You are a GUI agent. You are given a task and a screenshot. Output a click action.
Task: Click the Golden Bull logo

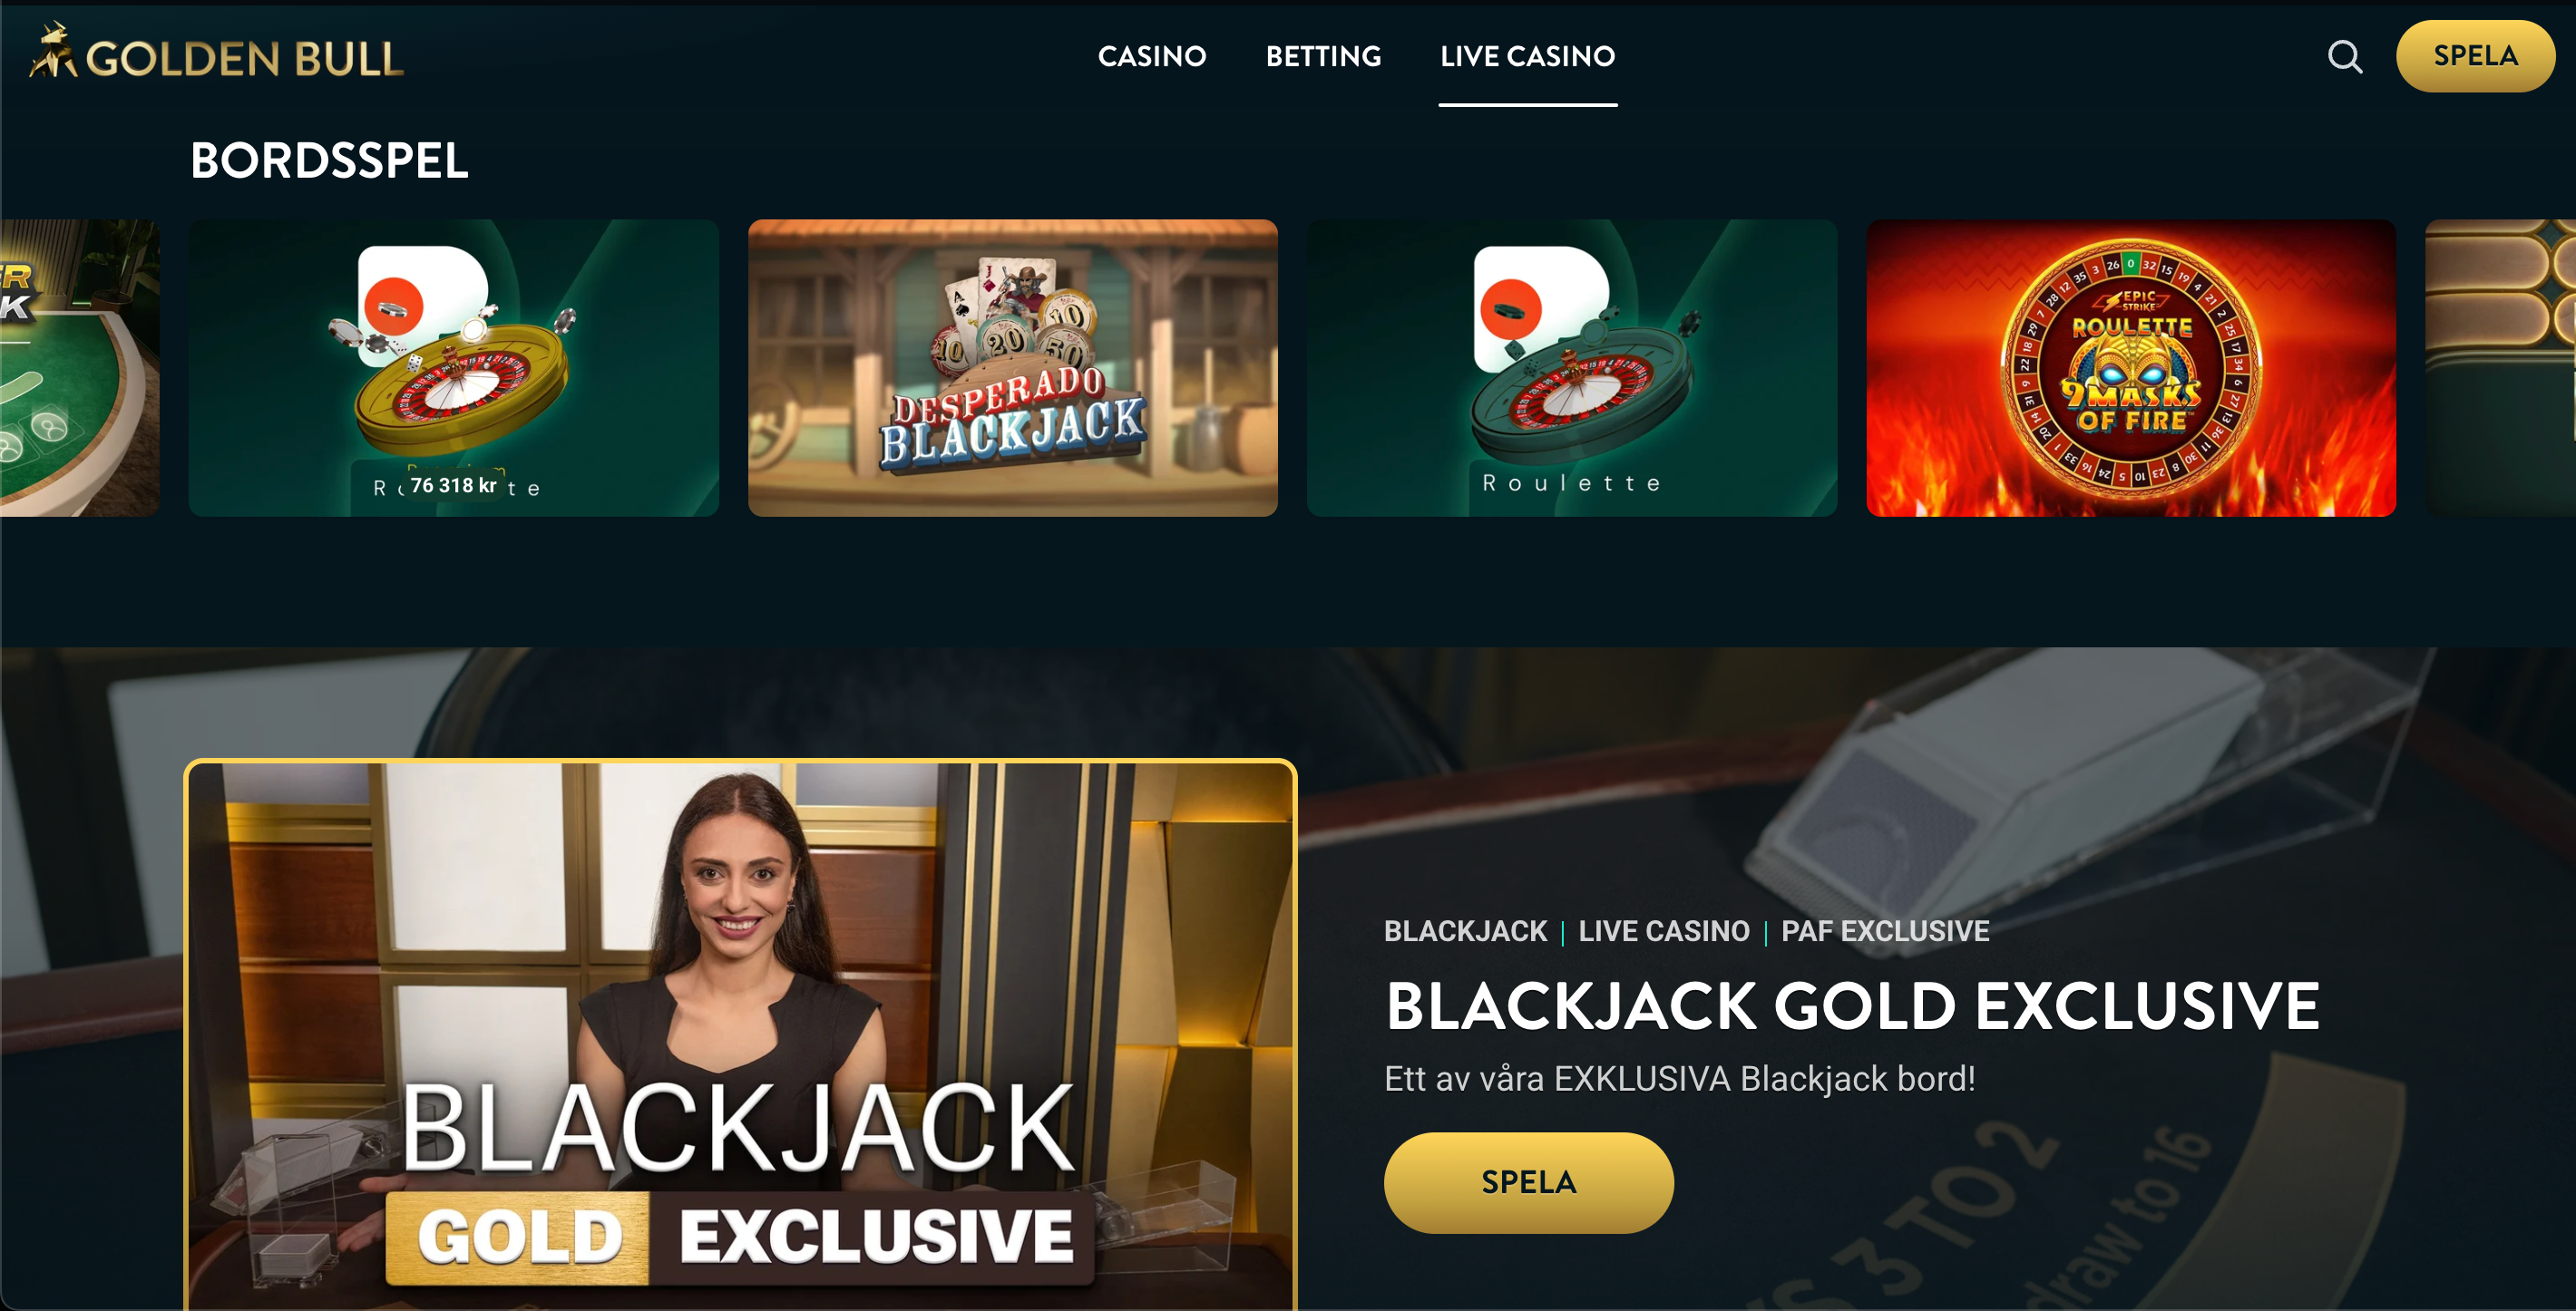coord(216,53)
